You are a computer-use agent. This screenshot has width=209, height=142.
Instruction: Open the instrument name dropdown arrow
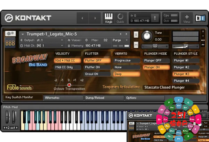click(x=23, y=34)
